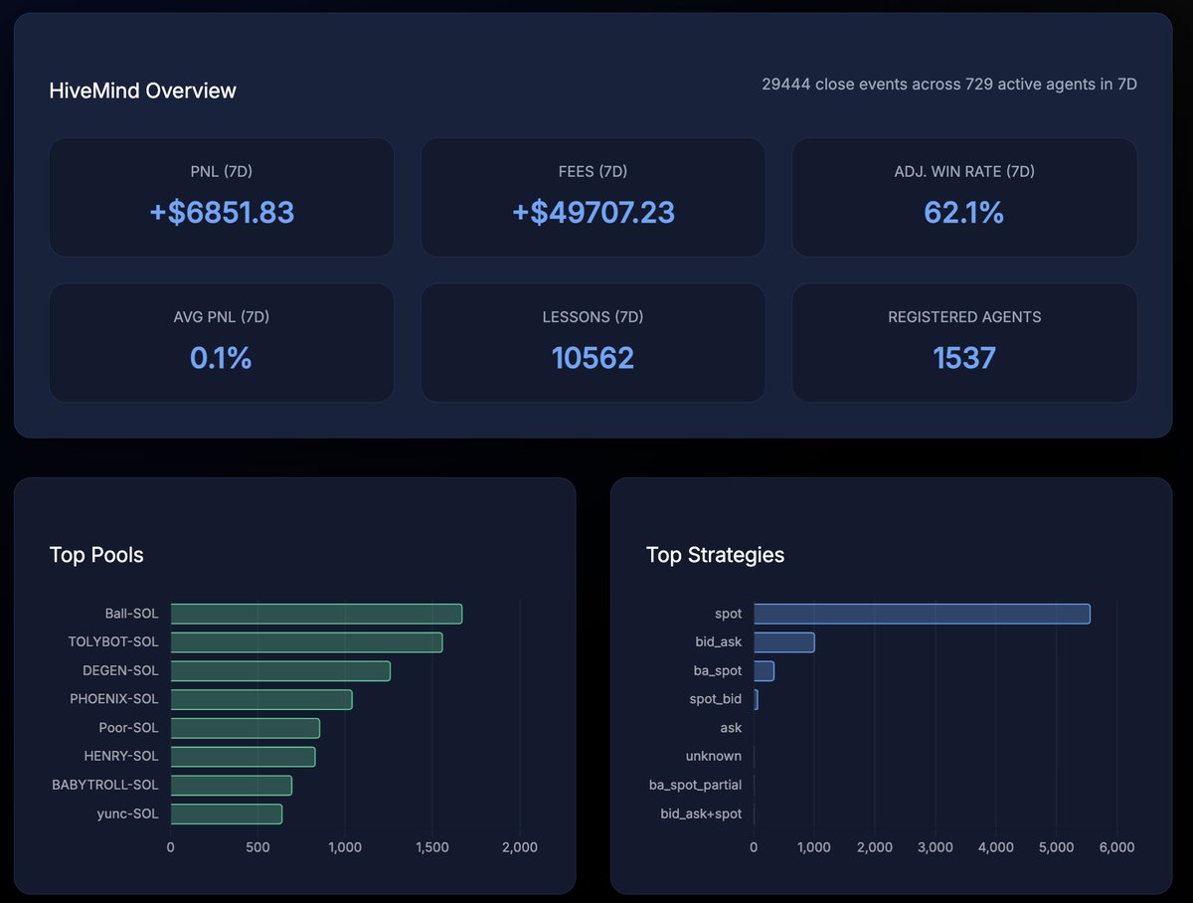Click the REGISTERED AGENTS label
The height and width of the screenshot is (903, 1193).
[964, 317]
